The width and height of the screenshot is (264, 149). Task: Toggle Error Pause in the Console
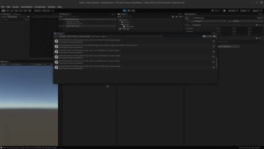[96, 36]
